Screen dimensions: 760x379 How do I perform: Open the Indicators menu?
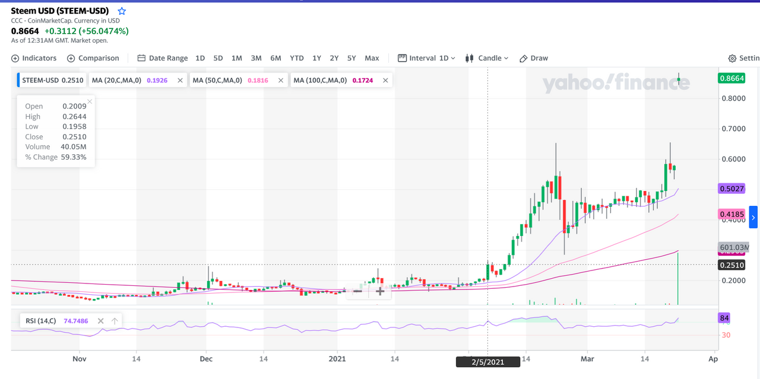click(34, 58)
